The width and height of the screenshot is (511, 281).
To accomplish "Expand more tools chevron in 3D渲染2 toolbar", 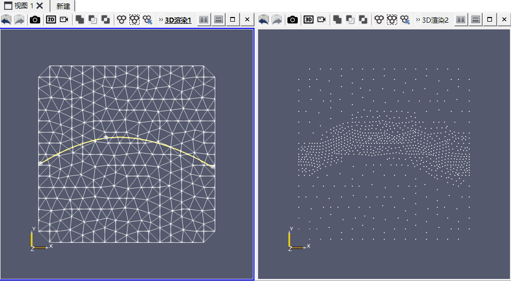I will pyautogui.click(x=418, y=20).
